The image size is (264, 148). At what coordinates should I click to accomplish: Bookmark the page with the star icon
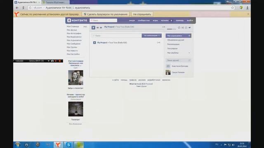coord(233,8)
